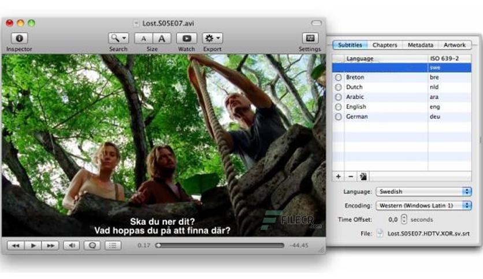Close the player window with red button
Screen dimensions: 483x279
[10, 23]
